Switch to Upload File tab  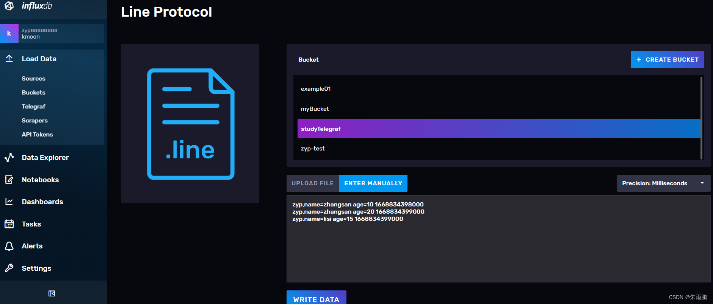click(x=313, y=183)
